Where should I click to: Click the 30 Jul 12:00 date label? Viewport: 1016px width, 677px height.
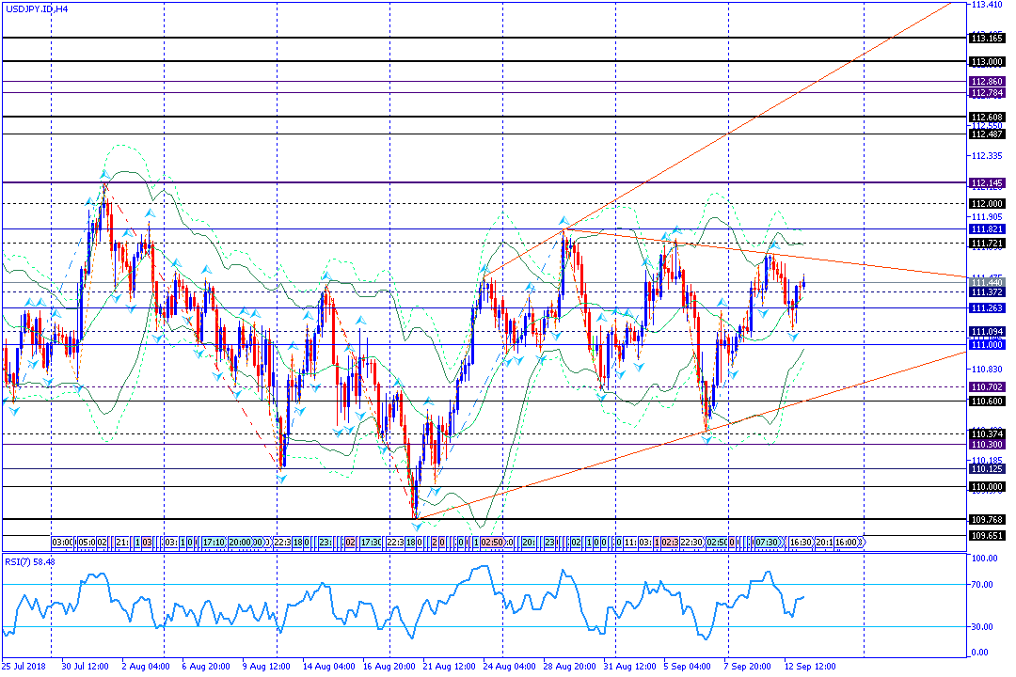pos(84,666)
